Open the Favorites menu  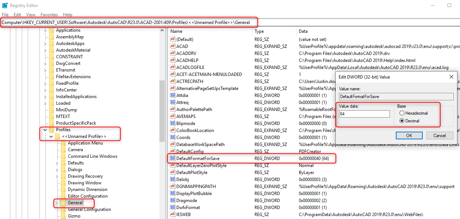49,15
